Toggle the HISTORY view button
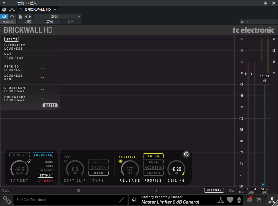Viewport: 278px width, 206px height. pos(214,190)
